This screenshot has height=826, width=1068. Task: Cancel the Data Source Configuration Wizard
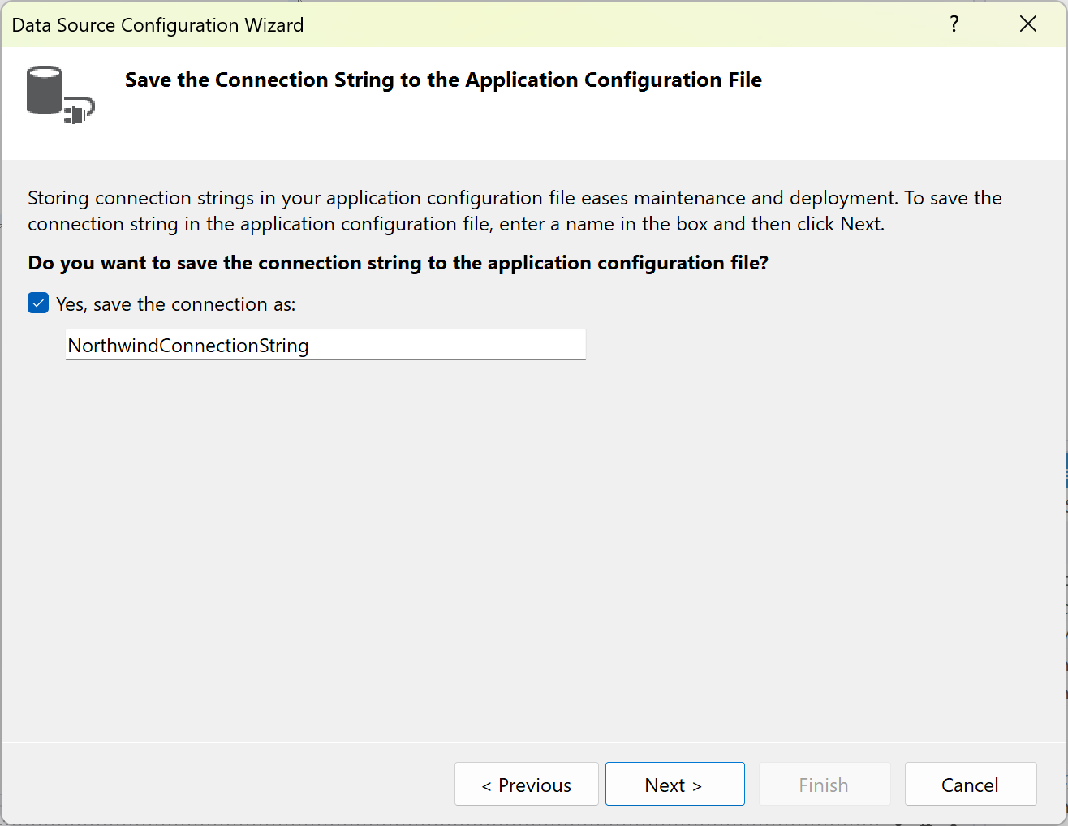pos(971,784)
